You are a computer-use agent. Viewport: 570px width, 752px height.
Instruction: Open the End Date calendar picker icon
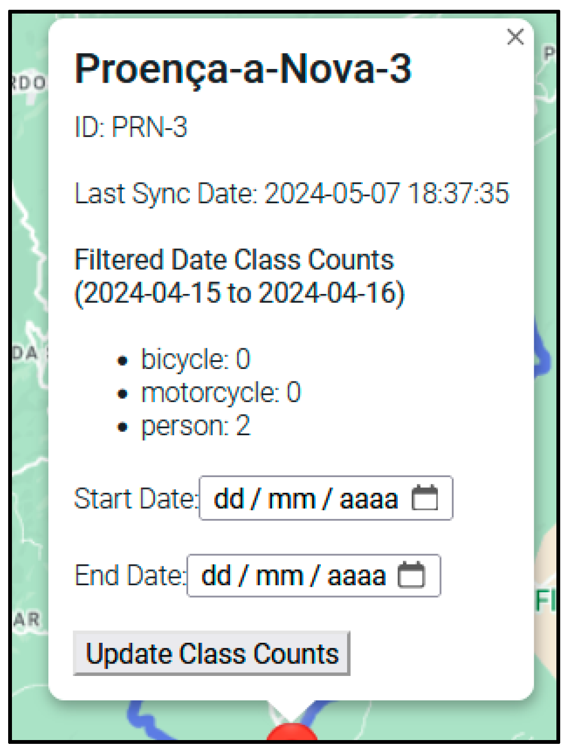pos(412,575)
